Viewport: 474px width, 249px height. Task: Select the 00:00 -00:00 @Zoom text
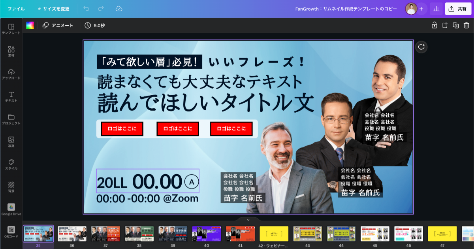tap(148, 198)
